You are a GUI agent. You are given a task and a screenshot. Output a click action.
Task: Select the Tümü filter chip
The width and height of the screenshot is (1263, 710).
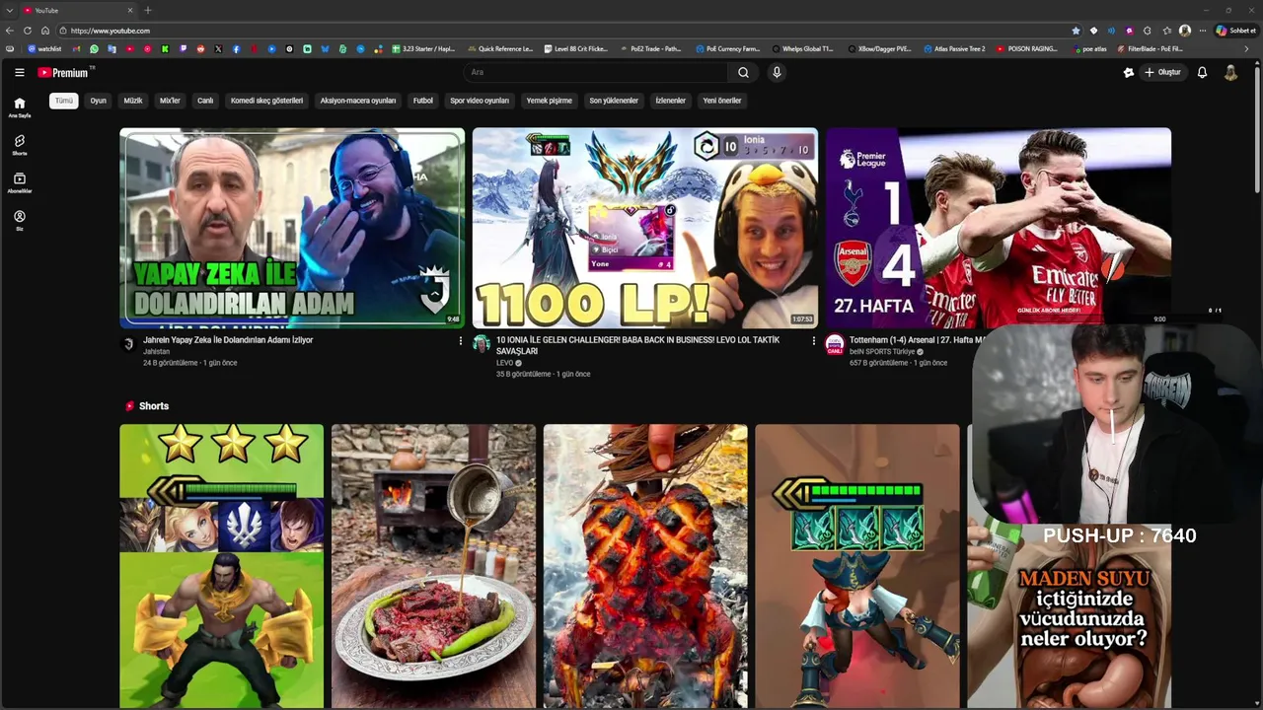point(64,101)
